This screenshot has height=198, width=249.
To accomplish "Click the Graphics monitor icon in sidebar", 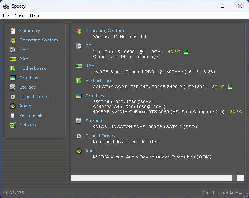I will click(13, 78).
